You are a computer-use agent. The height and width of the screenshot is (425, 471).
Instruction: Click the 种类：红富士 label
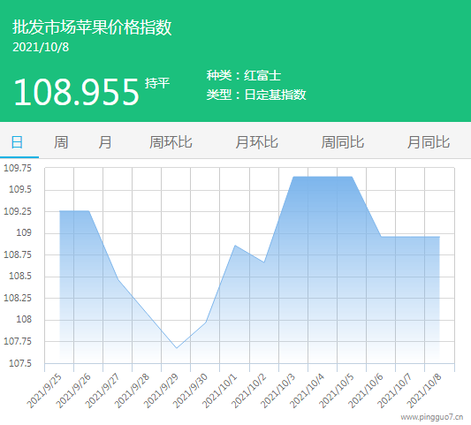244,75
